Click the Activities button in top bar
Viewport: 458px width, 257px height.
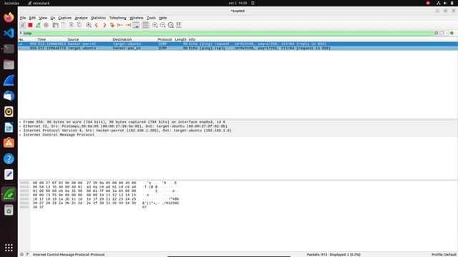pos(11,3)
